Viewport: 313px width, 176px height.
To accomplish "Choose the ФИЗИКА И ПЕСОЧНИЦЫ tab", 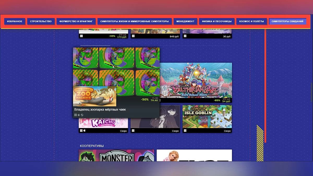I will 216,21.
